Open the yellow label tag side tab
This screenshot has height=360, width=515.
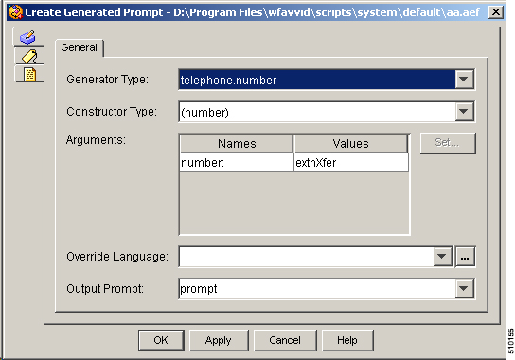(29, 56)
